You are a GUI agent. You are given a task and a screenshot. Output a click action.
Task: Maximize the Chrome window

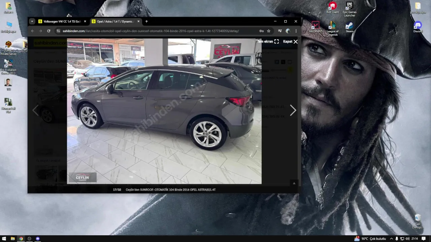pos(286,22)
